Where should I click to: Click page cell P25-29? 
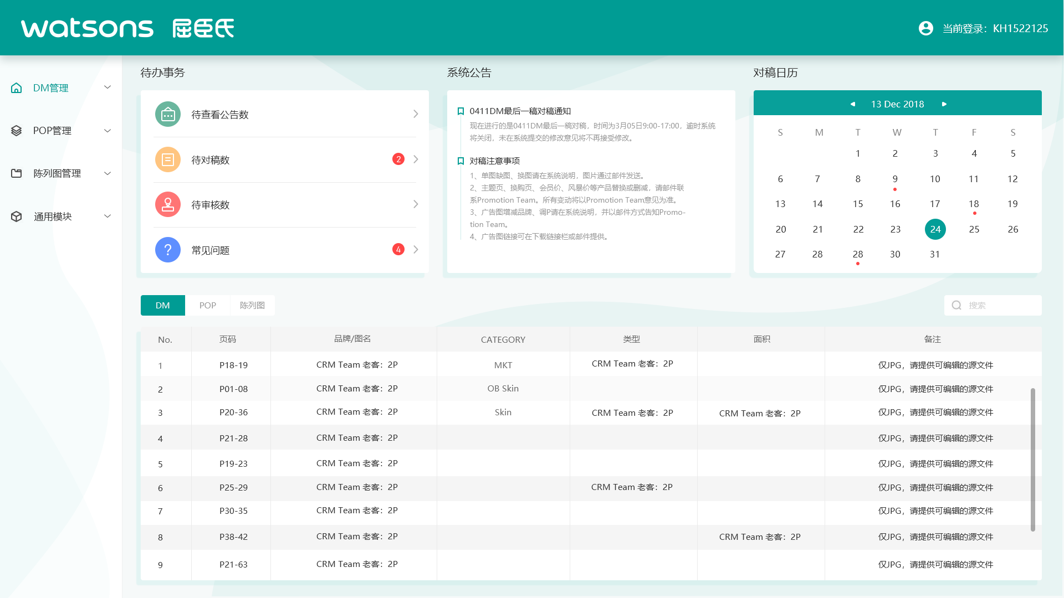233,488
